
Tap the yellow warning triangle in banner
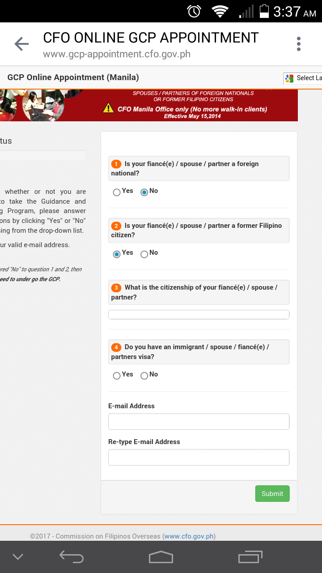108,108
